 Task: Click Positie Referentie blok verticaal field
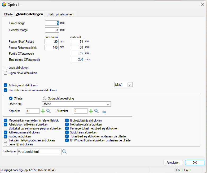pos(77,47)
